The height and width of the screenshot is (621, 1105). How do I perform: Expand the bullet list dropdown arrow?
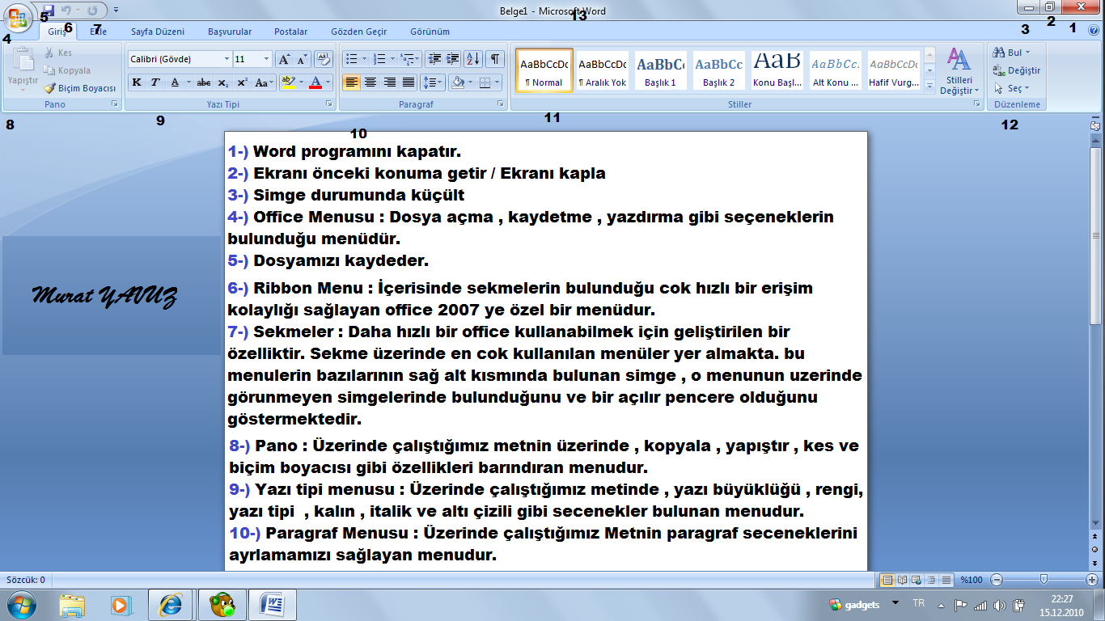(x=365, y=59)
